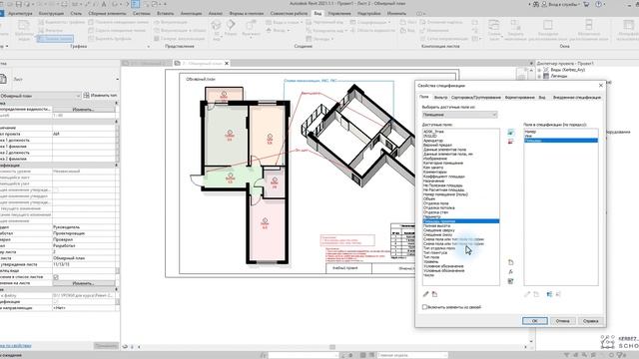Confirm dialog with OK button
The height and width of the screenshot is (359, 639).
point(535,321)
